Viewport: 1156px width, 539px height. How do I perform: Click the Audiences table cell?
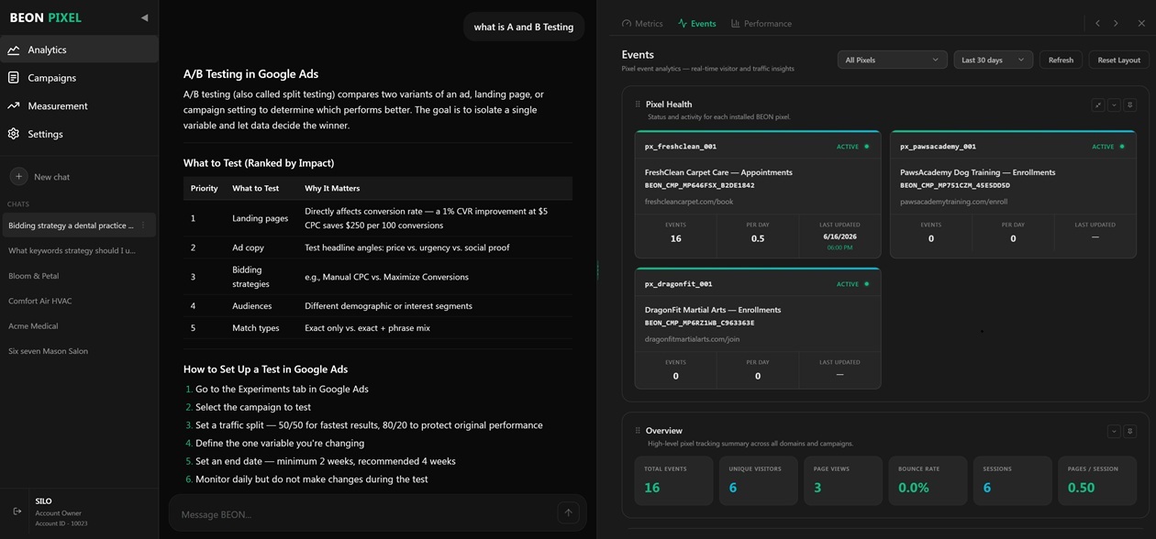(x=251, y=306)
